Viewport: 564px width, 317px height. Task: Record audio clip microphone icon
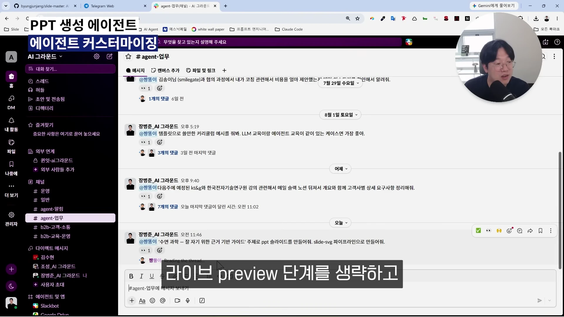pyautogui.click(x=188, y=301)
